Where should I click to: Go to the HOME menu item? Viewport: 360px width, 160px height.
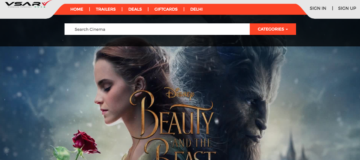tap(77, 9)
